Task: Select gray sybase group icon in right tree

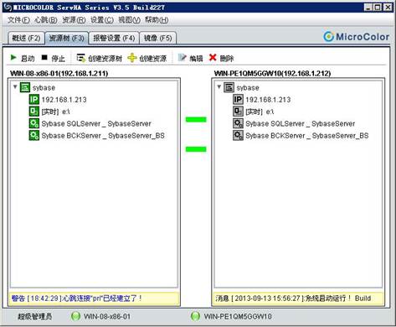Action: pyautogui.click(x=229, y=87)
